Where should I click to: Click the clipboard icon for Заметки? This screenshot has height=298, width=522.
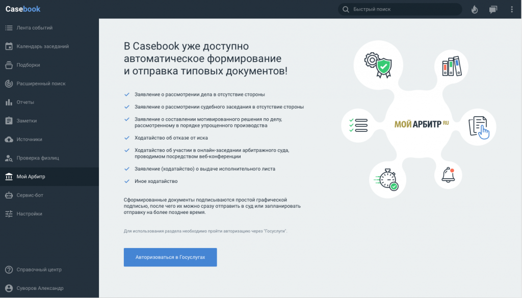[x=9, y=121]
